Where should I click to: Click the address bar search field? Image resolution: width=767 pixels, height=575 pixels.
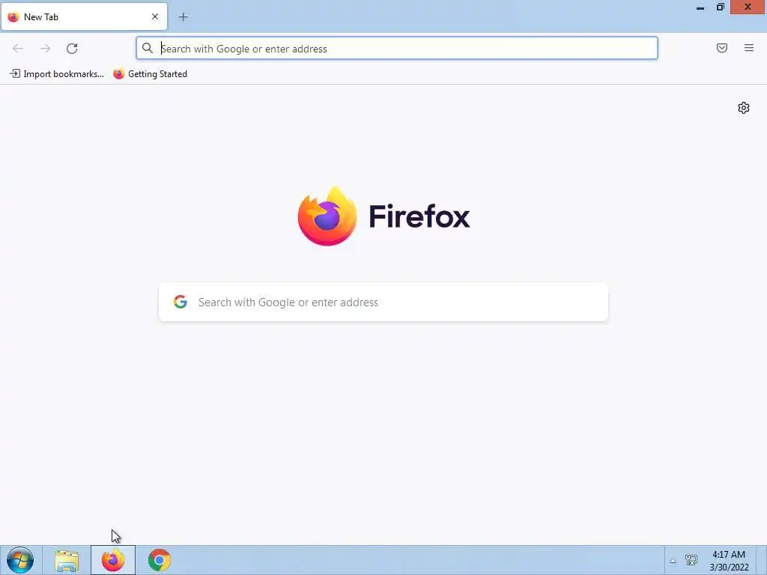397,49
